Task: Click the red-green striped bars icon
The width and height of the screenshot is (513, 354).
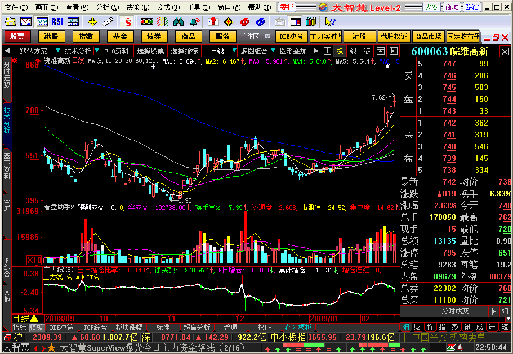Action: 162,22
